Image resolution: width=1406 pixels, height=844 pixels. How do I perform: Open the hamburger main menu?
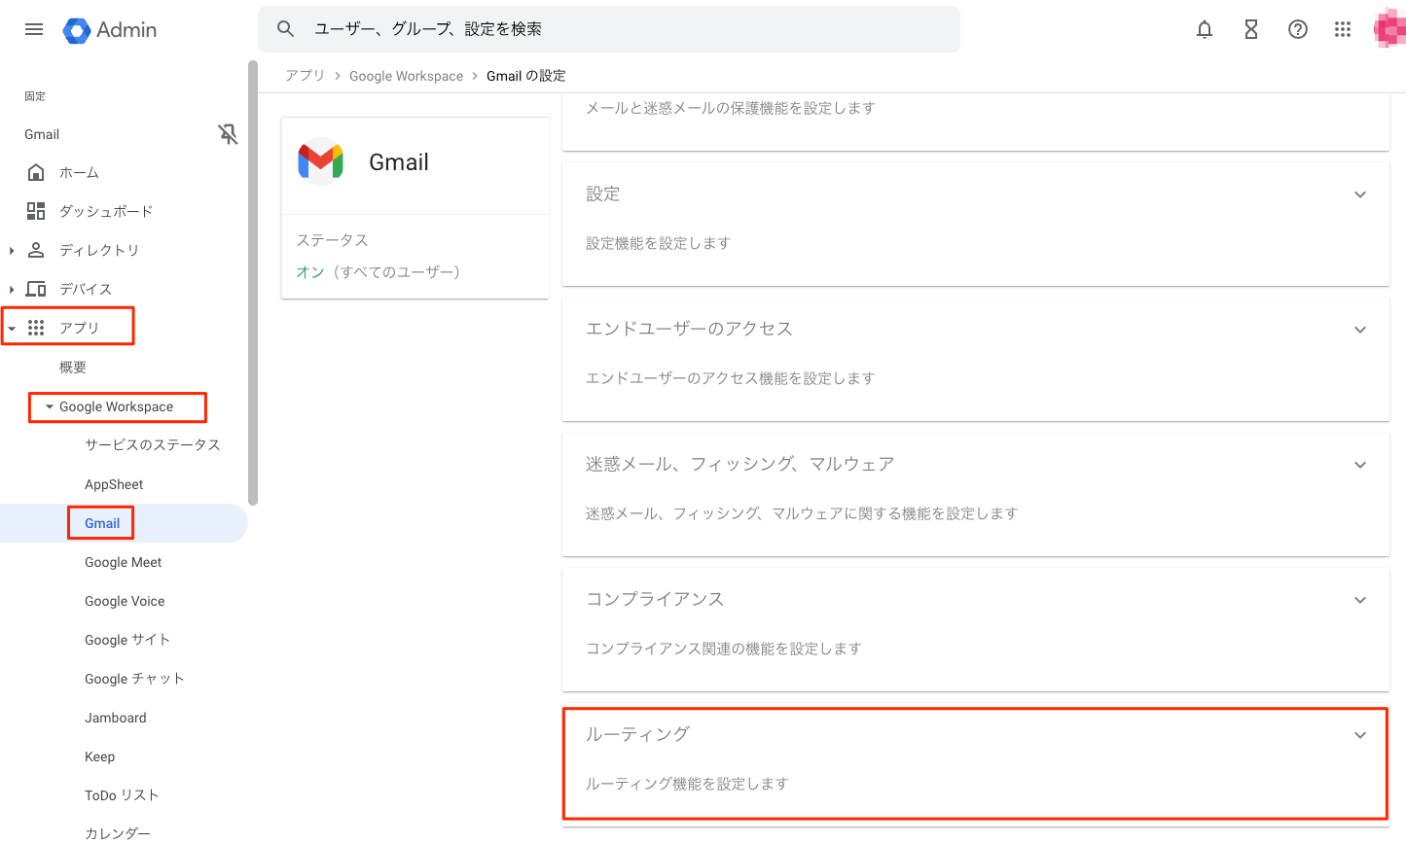[x=34, y=29]
